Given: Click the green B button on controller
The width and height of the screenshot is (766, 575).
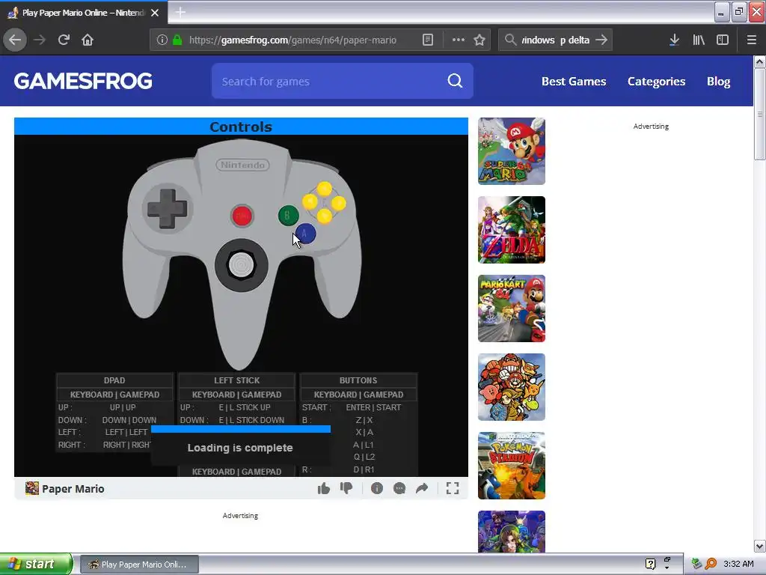Looking at the screenshot, I should pos(288,215).
